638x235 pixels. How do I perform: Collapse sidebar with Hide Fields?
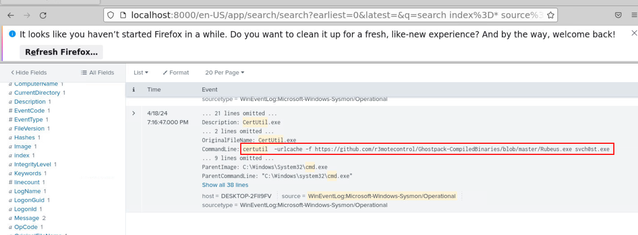(29, 73)
